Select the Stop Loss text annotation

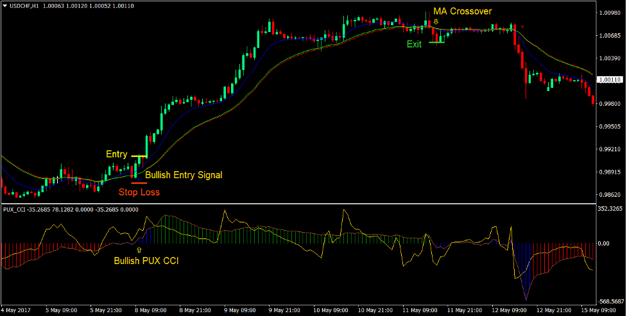pyautogui.click(x=139, y=192)
